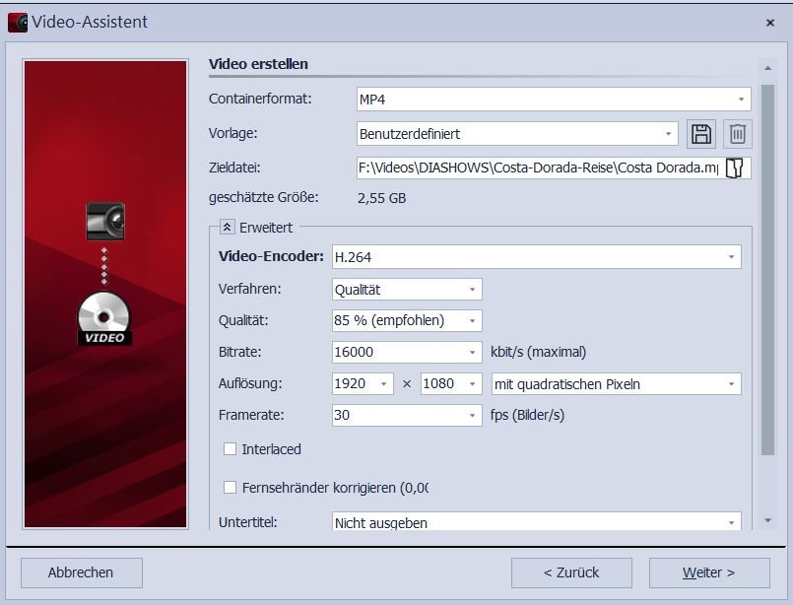The height and width of the screenshot is (605, 793).
Task: Toggle Fernsehränder korrigieren checkbox
Action: click(x=231, y=488)
